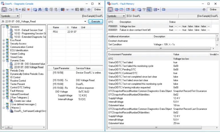Click the gray status circle in Fault Memory toolbar
The height and width of the screenshot is (133, 220).
pos(204,9)
